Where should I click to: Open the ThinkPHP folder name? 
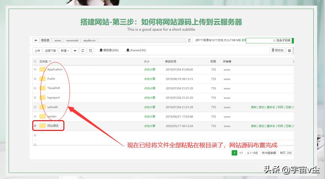[x=53, y=88]
